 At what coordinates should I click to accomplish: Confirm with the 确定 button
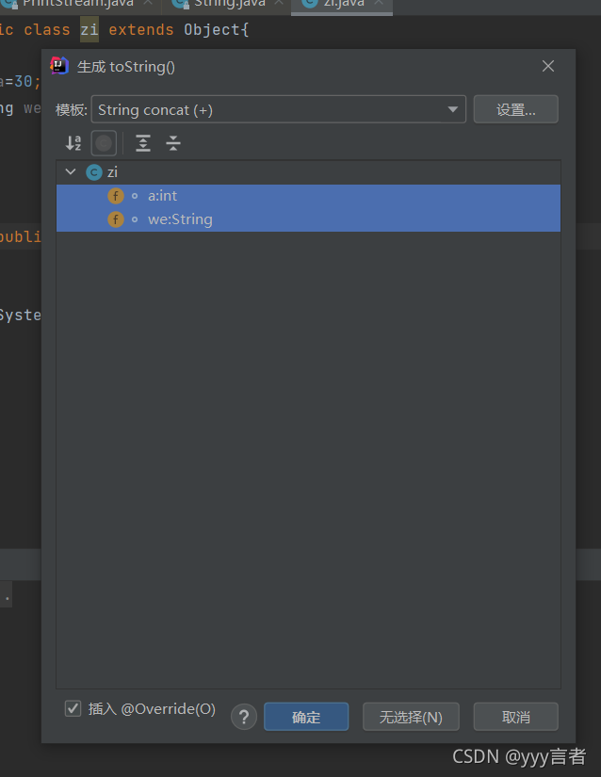point(306,717)
